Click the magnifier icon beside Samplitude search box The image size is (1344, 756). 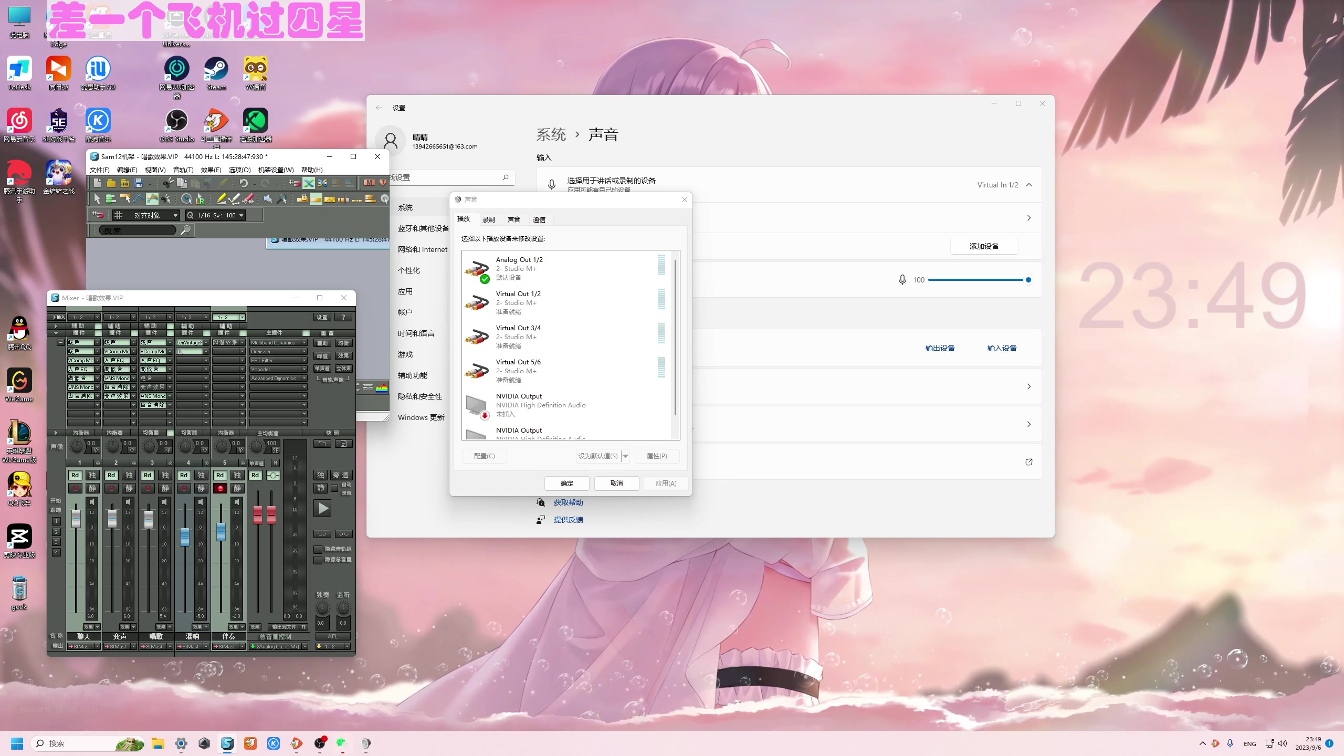pos(185,230)
